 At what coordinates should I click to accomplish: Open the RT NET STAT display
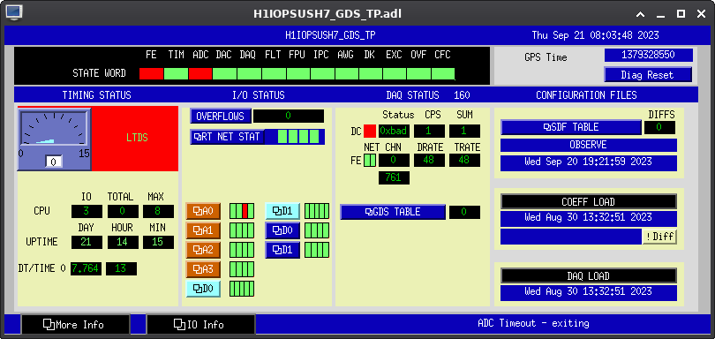tap(227, 137)
